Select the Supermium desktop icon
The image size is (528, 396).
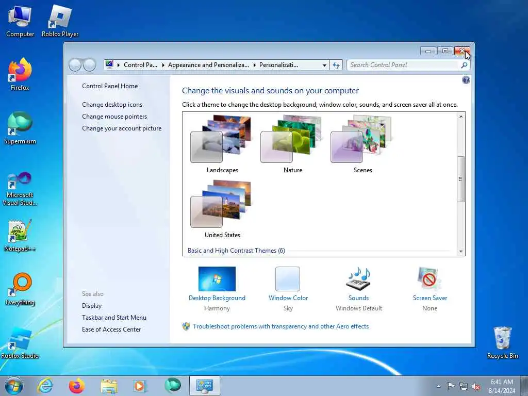[x=20, y=128]
